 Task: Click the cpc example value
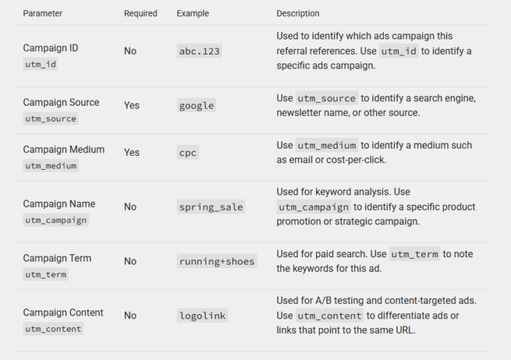[188, 153]
